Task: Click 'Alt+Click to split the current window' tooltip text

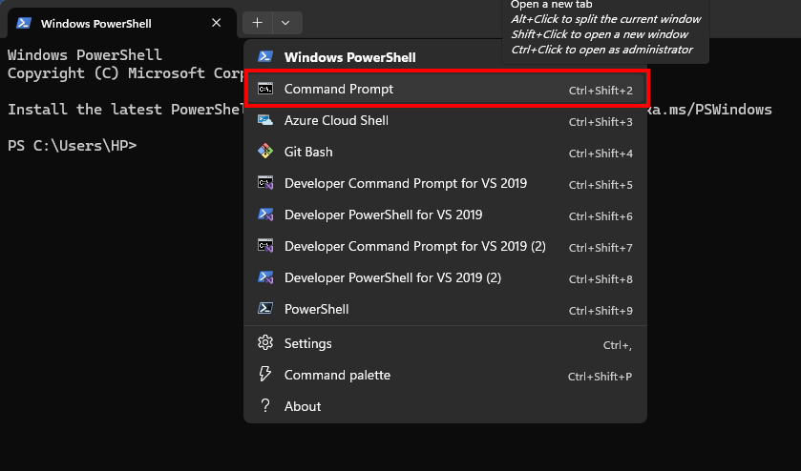Action: 606,19
